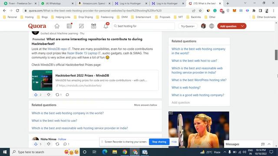Viewport: 278px width, 156px height.
Task: Click page vertical scrollbar thumb
Action: 276,55
